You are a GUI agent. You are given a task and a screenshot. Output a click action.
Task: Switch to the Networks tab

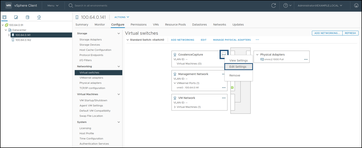pyautogui.click(x=220, y=25)
